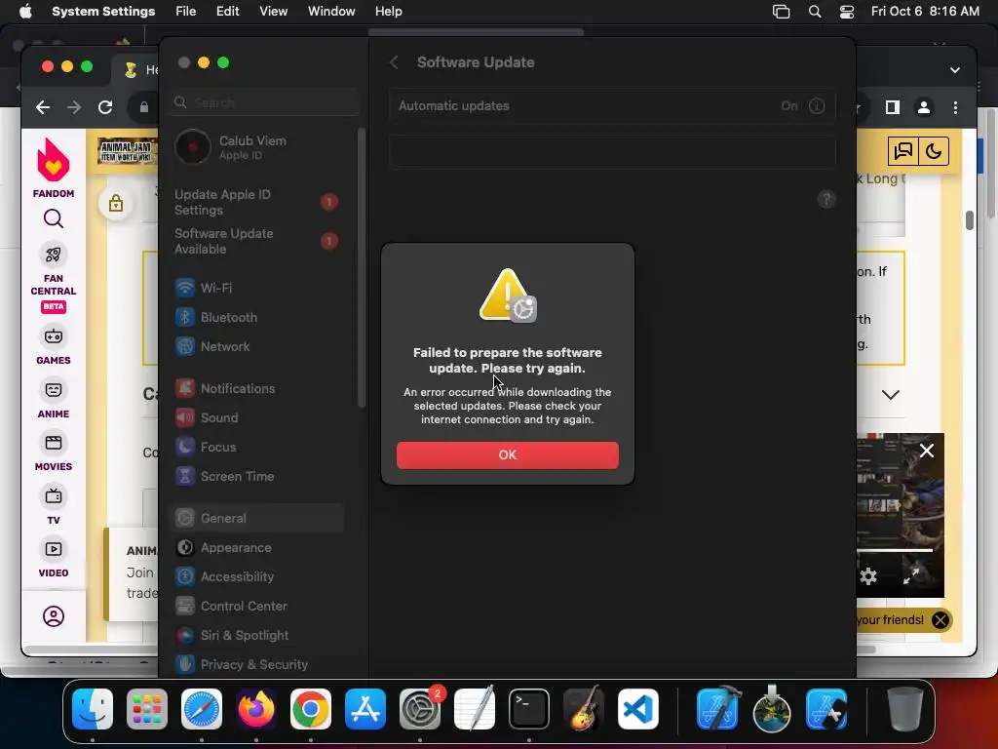998x749 pixels.
Task: Open Sound settings pane
Action: pos(256,417)
